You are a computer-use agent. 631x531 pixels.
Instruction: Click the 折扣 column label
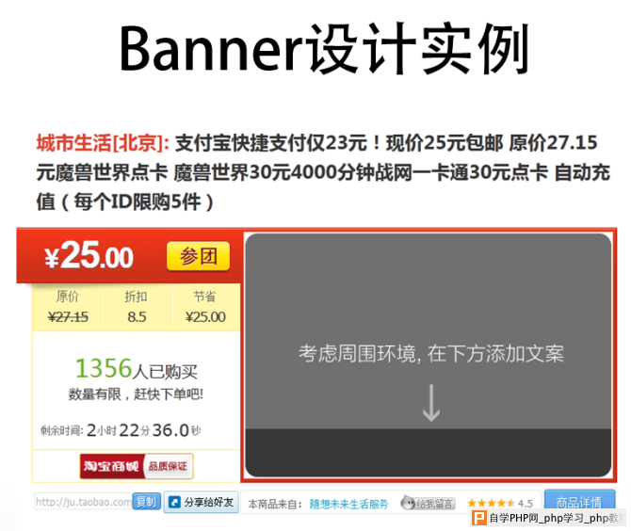136,297
